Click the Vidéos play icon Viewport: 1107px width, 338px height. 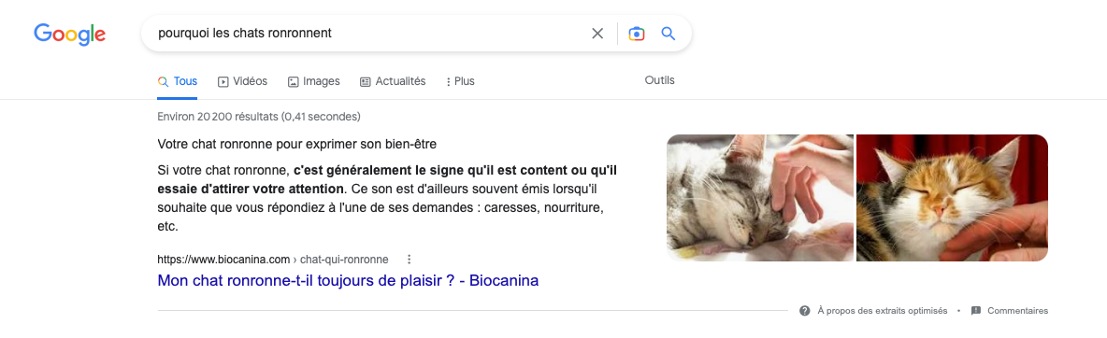pyautogui.click(x=223, y=82)
